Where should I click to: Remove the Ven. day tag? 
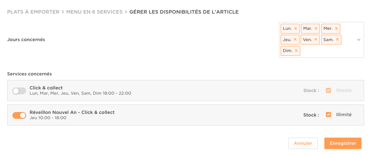click(316, 40)
